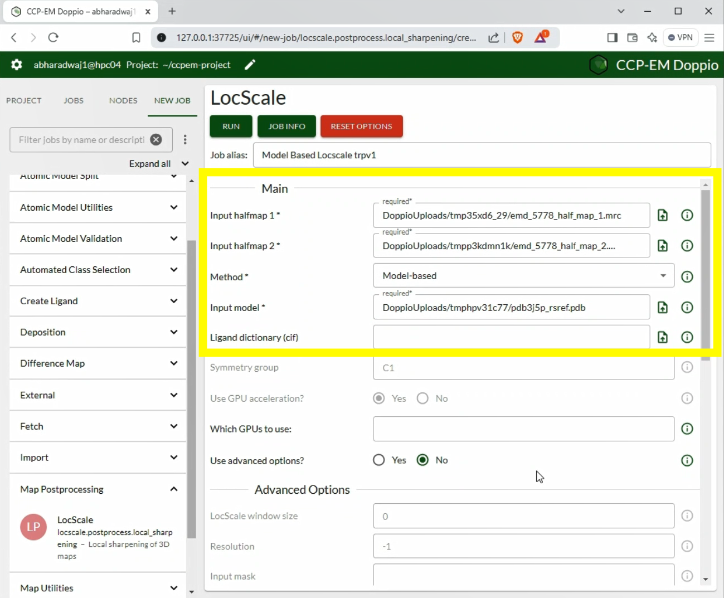Click the browser address bar URL
724x598 pixels.
(326, 37)
